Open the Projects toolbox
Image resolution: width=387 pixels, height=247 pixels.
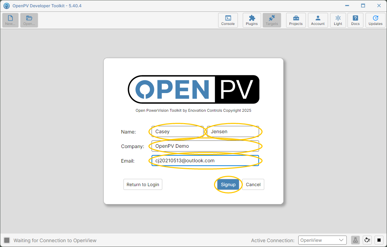pos(296,20)
